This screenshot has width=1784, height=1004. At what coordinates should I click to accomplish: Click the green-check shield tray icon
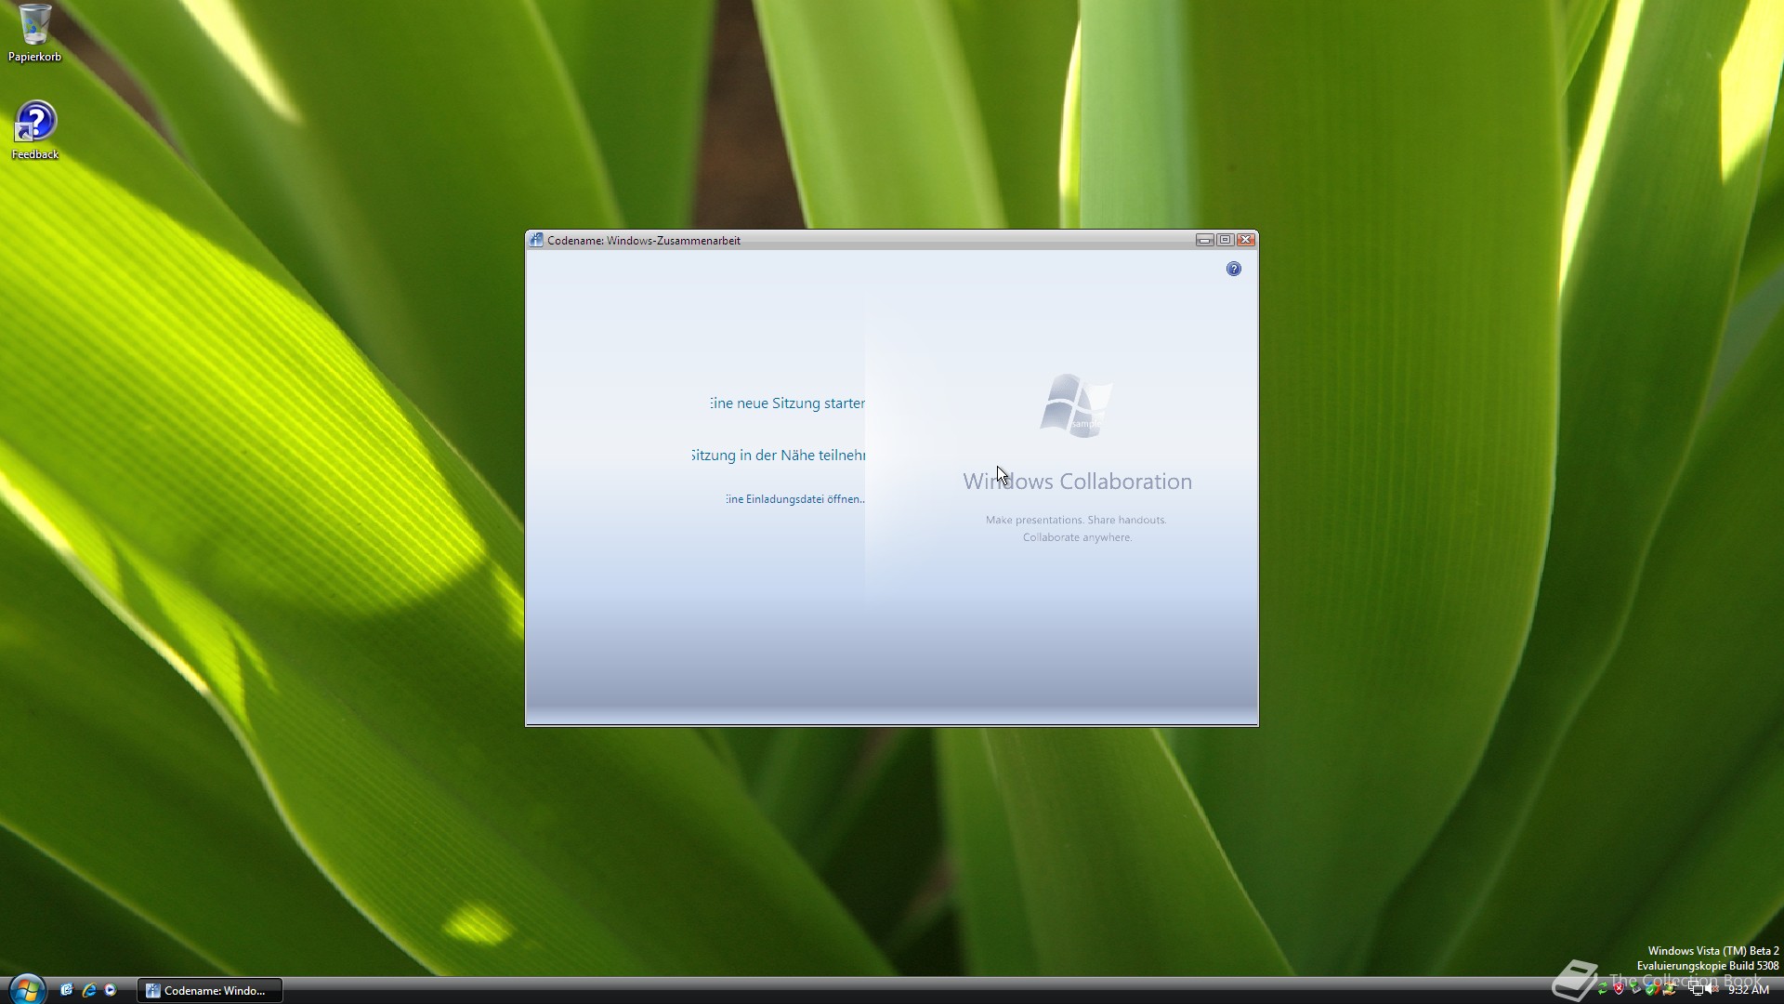point(1651,989)
